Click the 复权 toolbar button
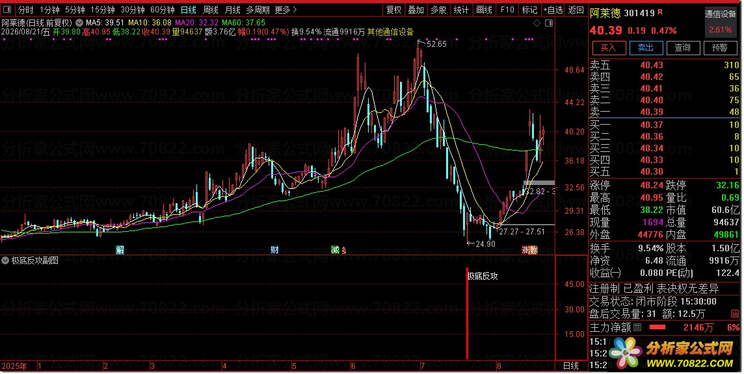The image size is (744, 374). (x=394, y=10)
